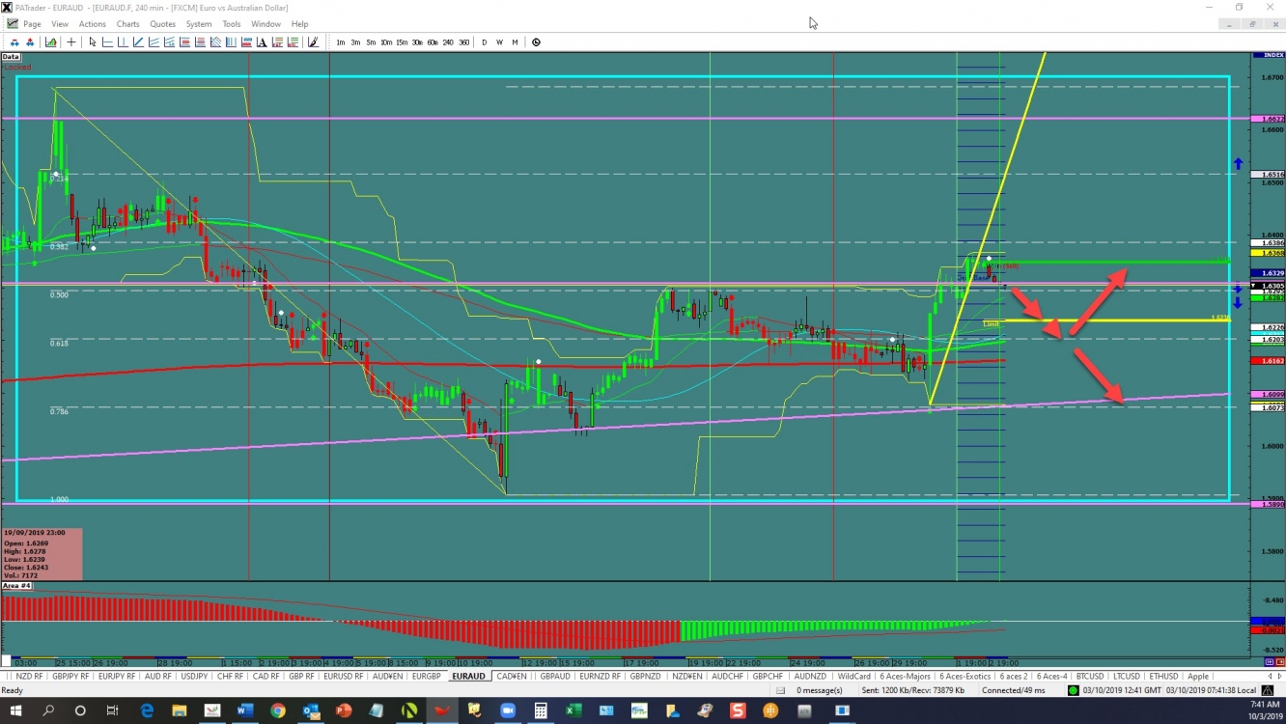Switch to the NZD RF tab
The image size is (1286, 724).
tap(29, 676)
